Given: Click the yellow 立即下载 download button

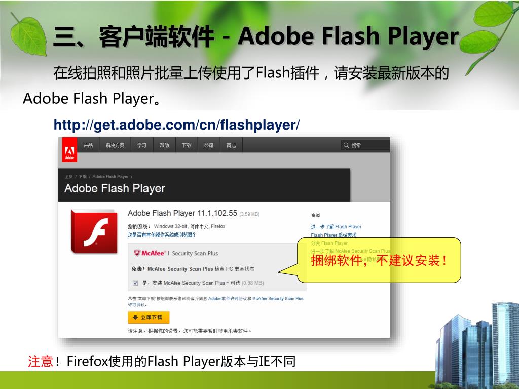Looking at the screenshot, I should click(x=149, y=317).
